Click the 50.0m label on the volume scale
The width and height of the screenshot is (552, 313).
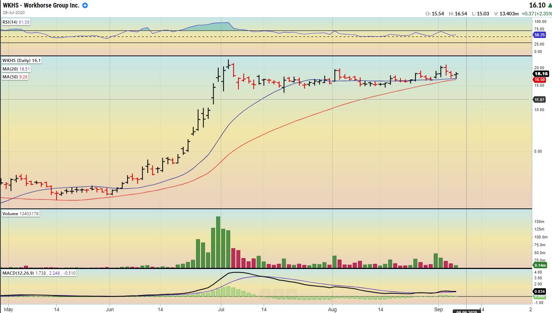point(540,253)
